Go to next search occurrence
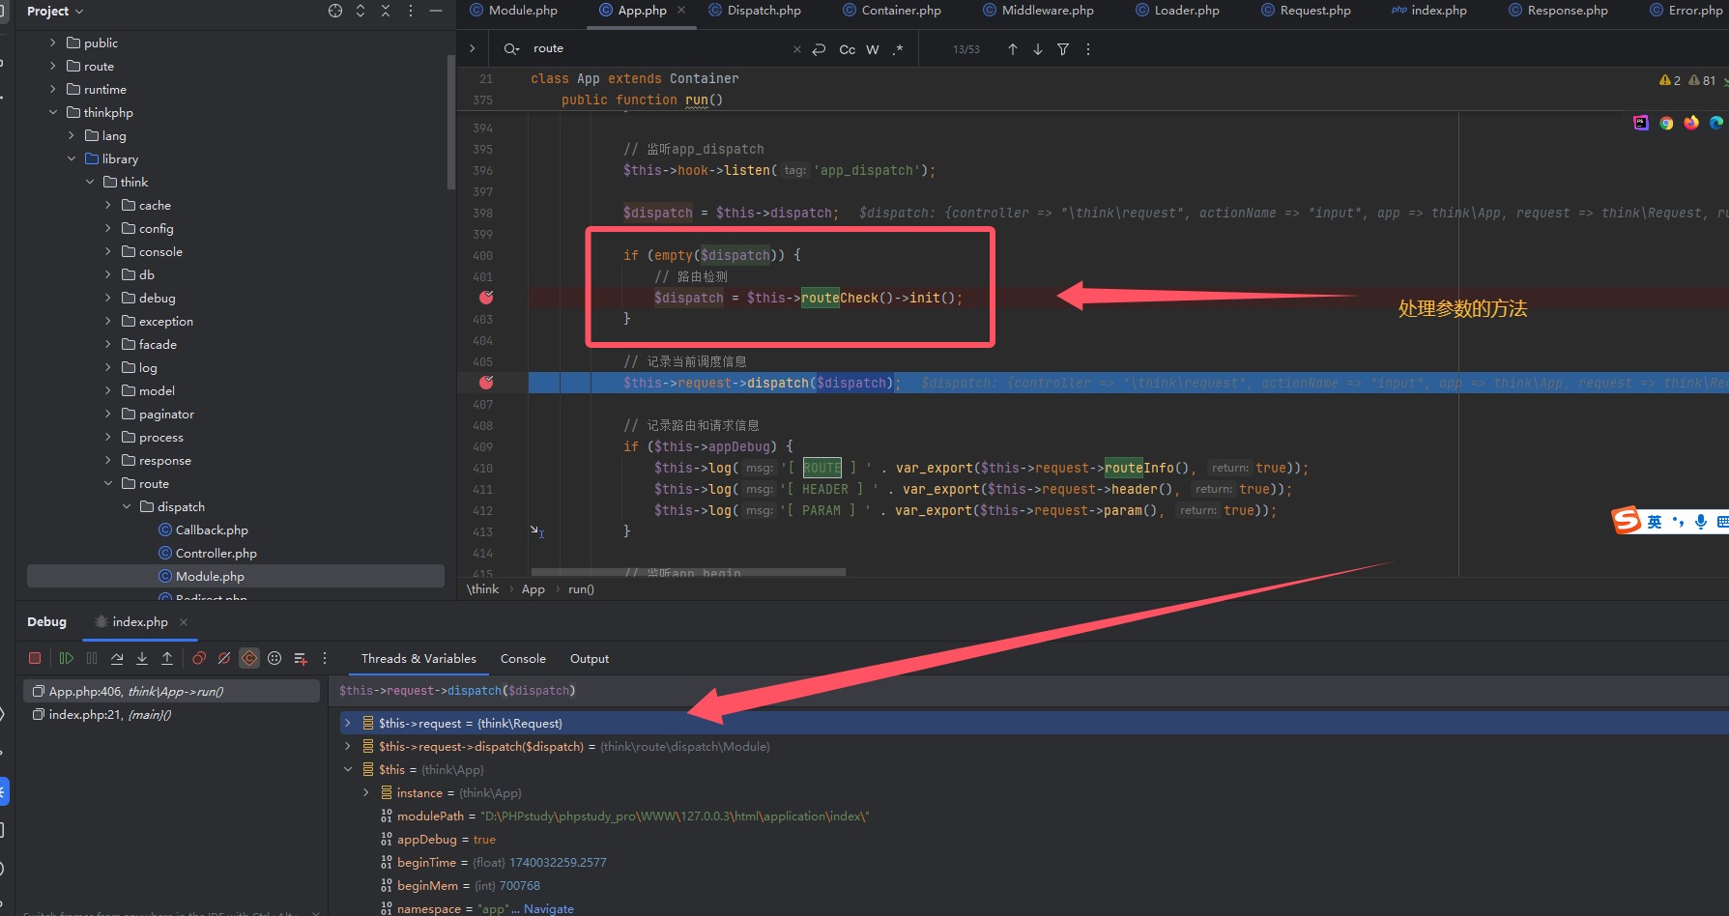The height and width of the screenshot is (916, 1729). click(x=1038, y=49)
